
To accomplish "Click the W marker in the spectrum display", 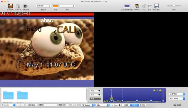I will click(151, 101).
